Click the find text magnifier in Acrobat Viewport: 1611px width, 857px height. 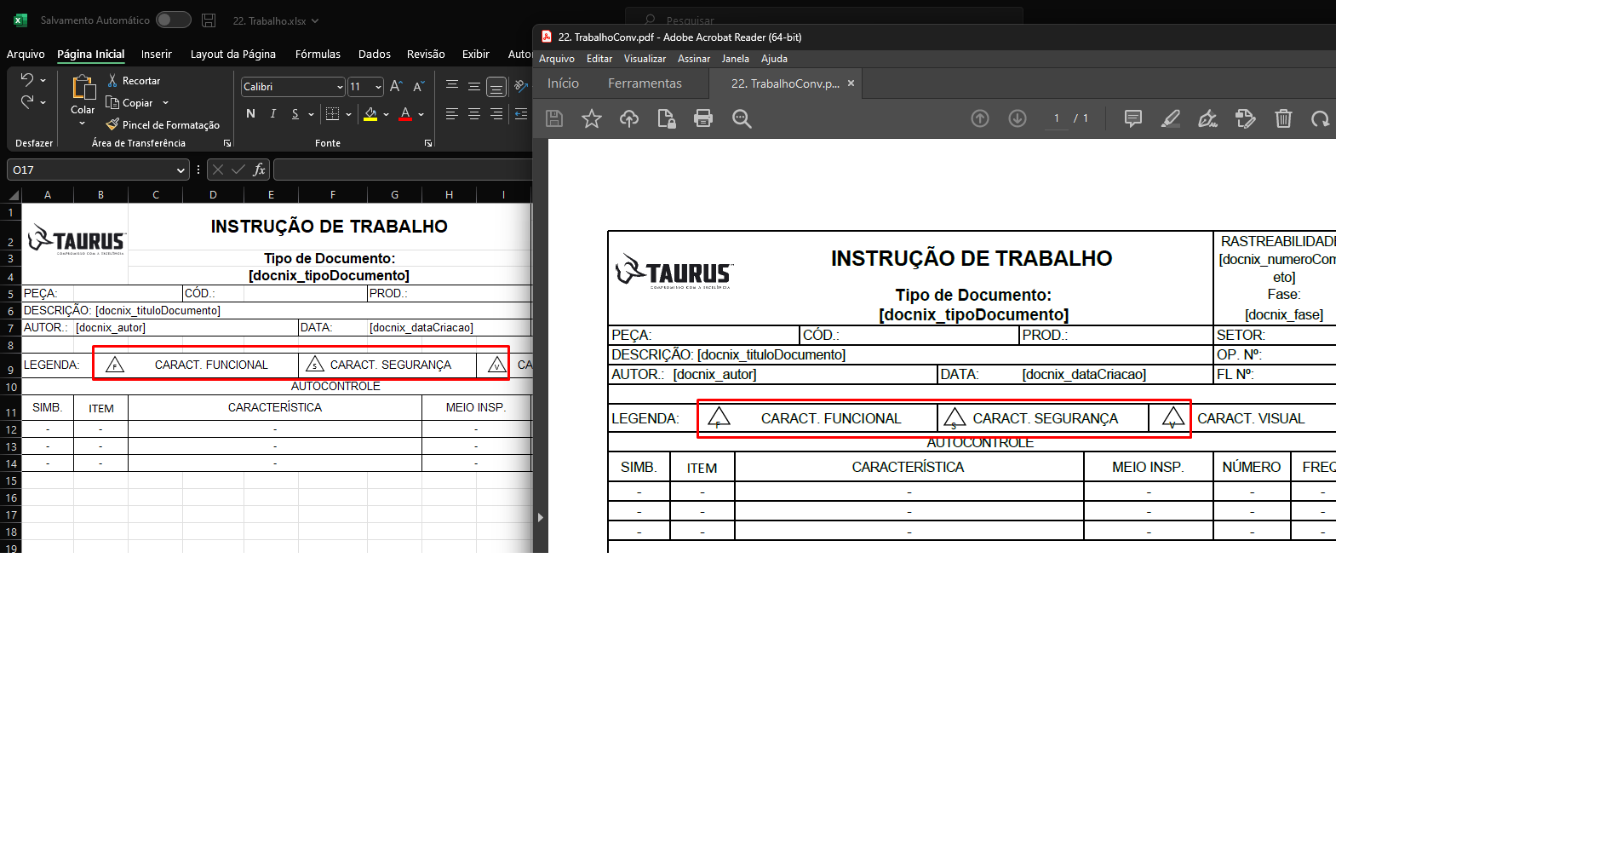(742, 118)
